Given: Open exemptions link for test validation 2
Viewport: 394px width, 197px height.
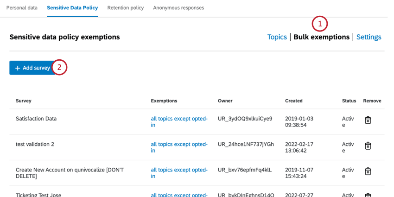Looking at the screenshot, I should (179, 147).
